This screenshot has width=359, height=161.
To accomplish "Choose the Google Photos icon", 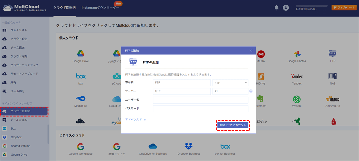I will tap(297, 54).
